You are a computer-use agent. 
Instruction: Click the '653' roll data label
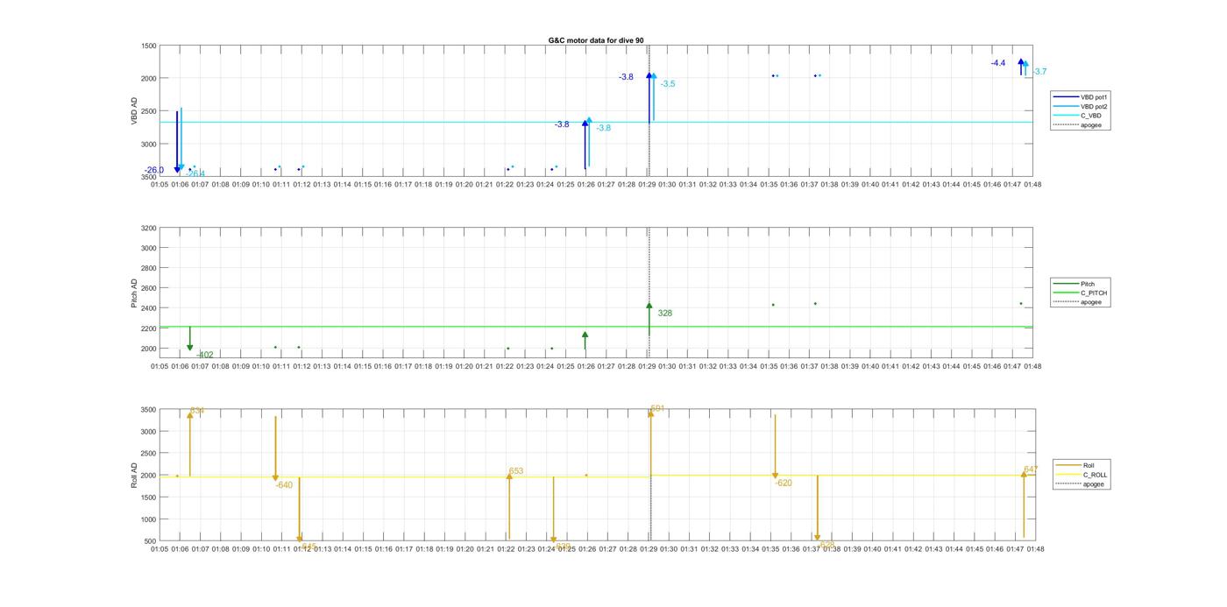tap(516, 471)
